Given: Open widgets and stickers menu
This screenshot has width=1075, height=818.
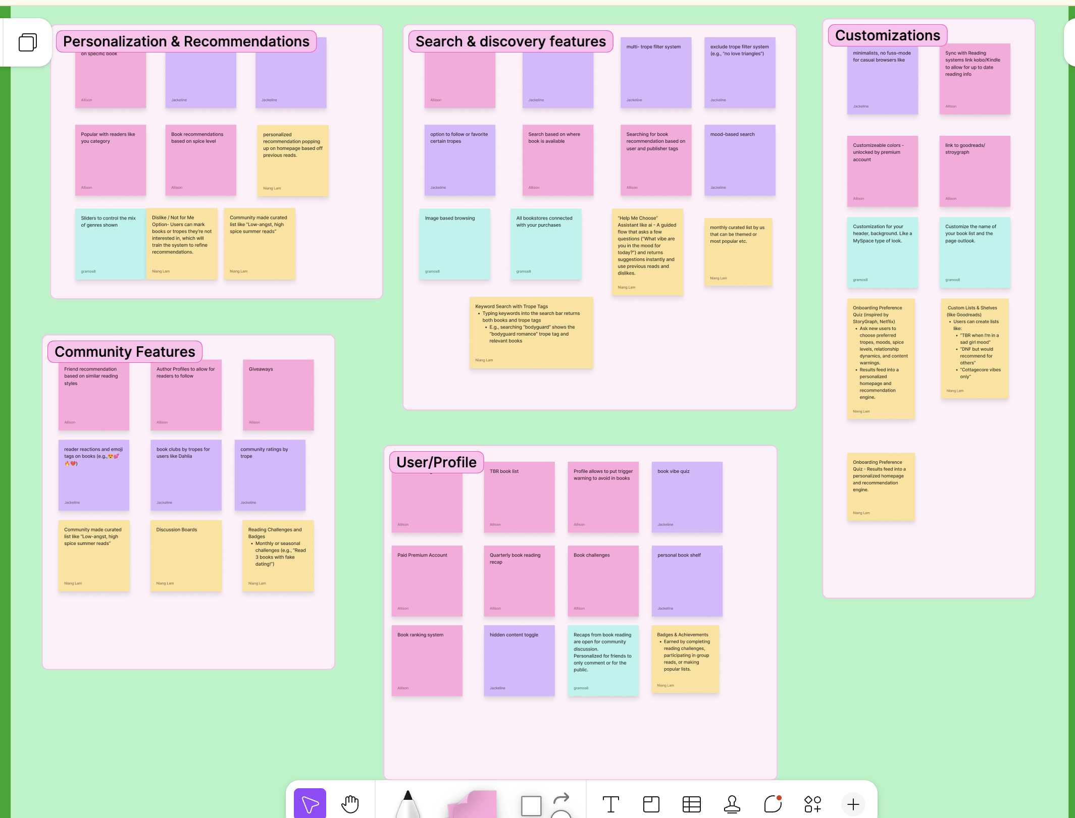Looking at the screenshot, I should 812,804.
